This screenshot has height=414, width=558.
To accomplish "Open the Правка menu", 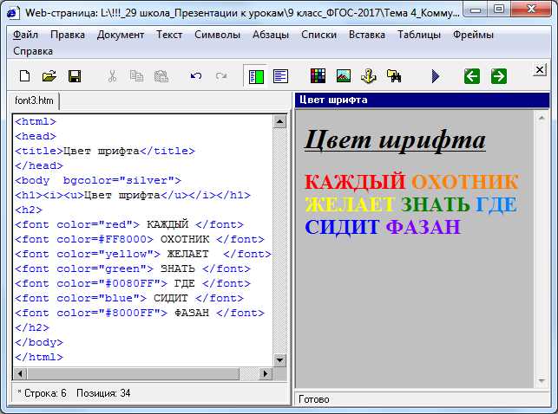I will point(68,35).
